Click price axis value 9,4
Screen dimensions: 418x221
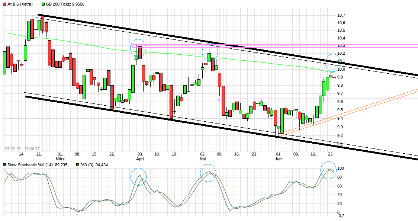pos(340,119)
